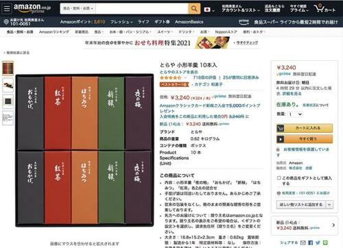The height and width of the screenshot is (248, 343).
Task: Open the Japan flag language selector
Action: point(209,10)
